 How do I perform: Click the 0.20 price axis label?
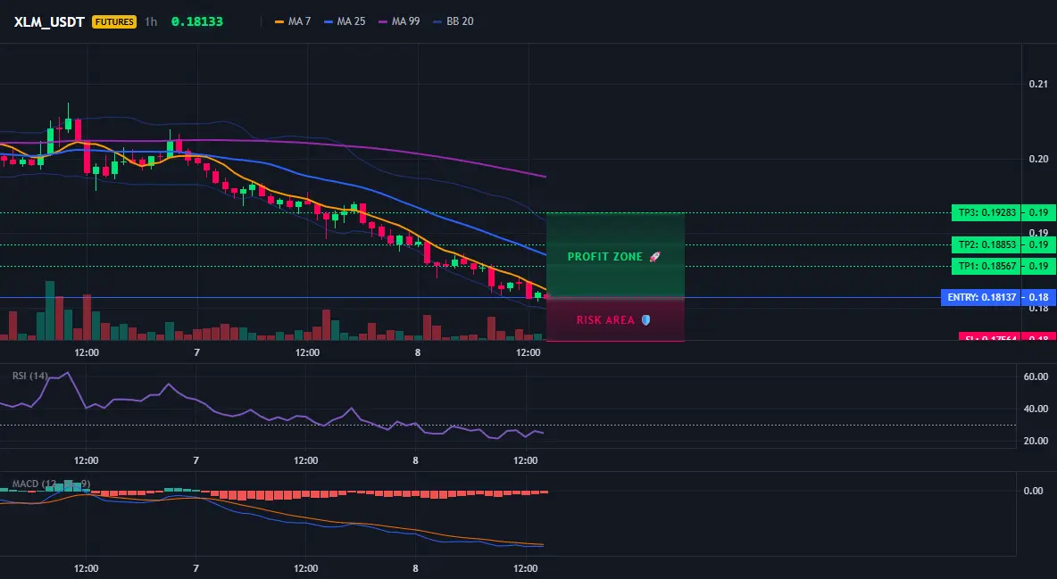[1038, 159]
